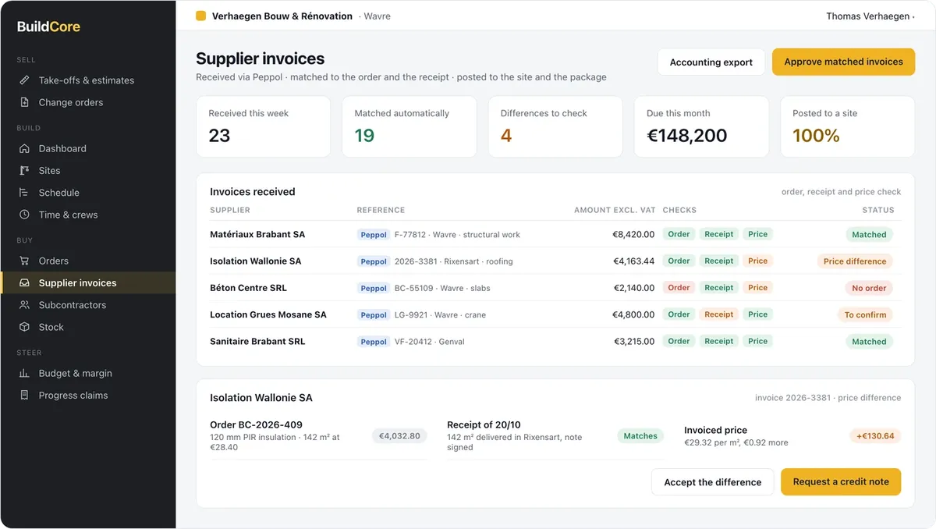Click the €2,140.00 amount cell
This screenshot has width=936, height=529.
click(633, 288)
